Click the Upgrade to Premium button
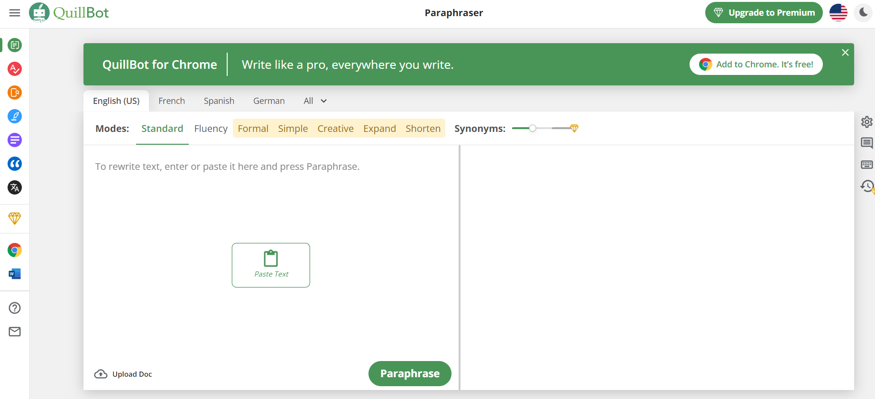The width and height of the screenshot is (875, 399). (764, 13)
